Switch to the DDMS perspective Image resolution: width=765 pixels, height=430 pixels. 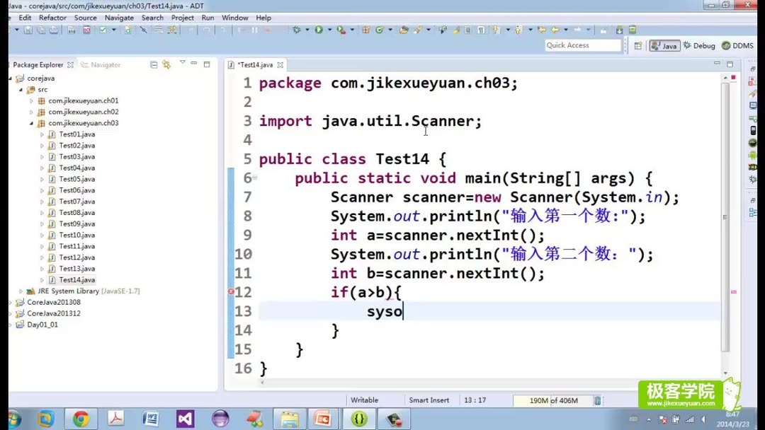coord(739,45)
